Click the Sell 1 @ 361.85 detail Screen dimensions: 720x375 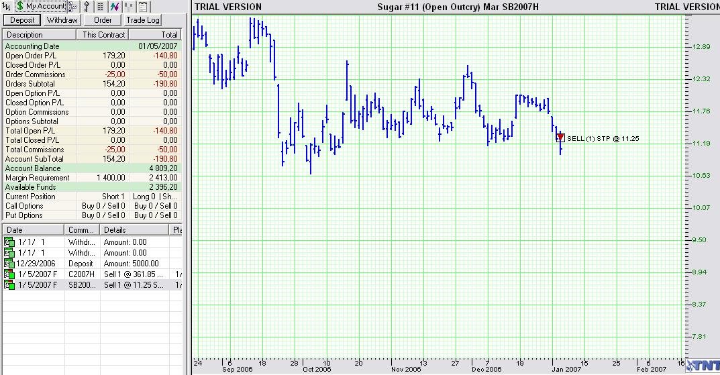tap(133, 274)
